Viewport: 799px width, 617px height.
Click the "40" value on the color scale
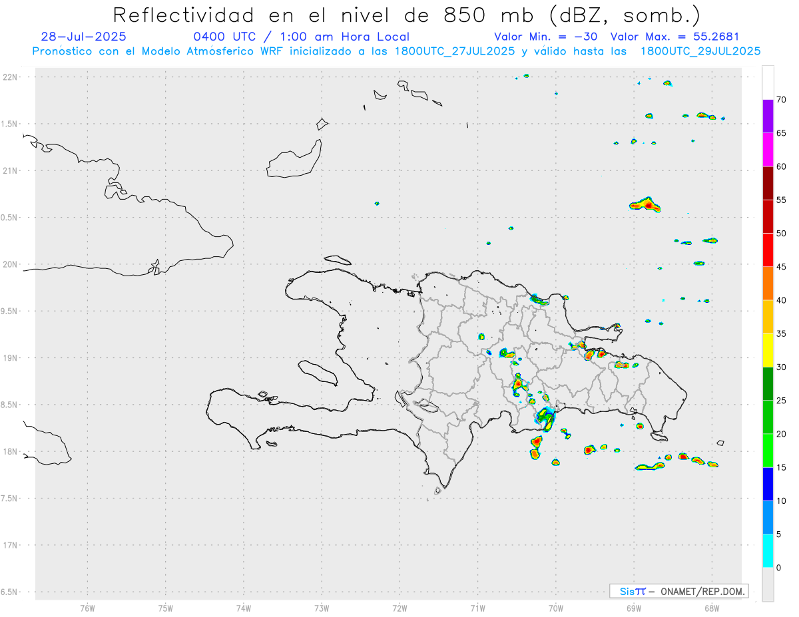[782, 300]
